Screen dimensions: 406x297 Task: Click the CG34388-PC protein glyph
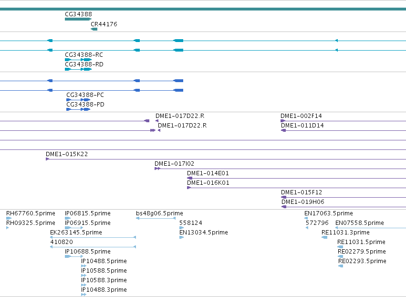pos(78,100)
